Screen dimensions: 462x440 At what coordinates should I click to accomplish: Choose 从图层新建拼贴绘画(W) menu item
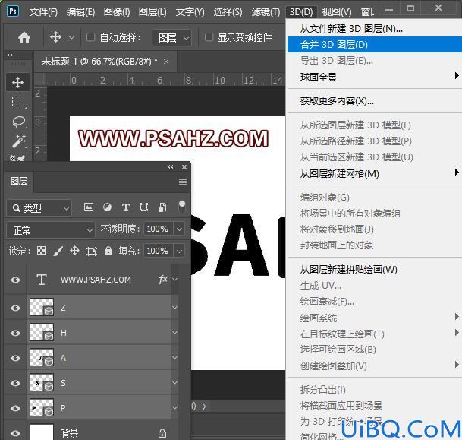[375, 270]
